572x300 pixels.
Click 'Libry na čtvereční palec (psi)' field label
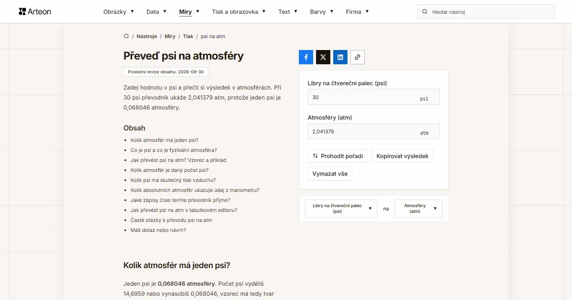click(x=347, y=83)
